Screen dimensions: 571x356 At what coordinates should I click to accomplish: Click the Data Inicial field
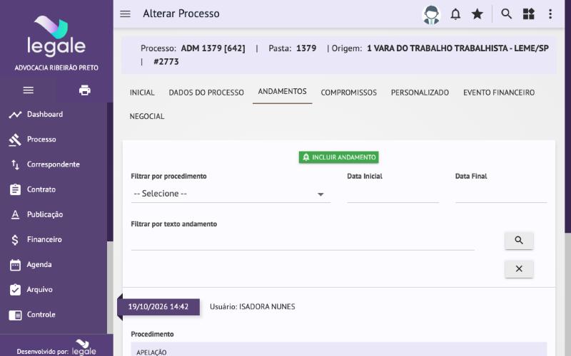pos(393,194)
